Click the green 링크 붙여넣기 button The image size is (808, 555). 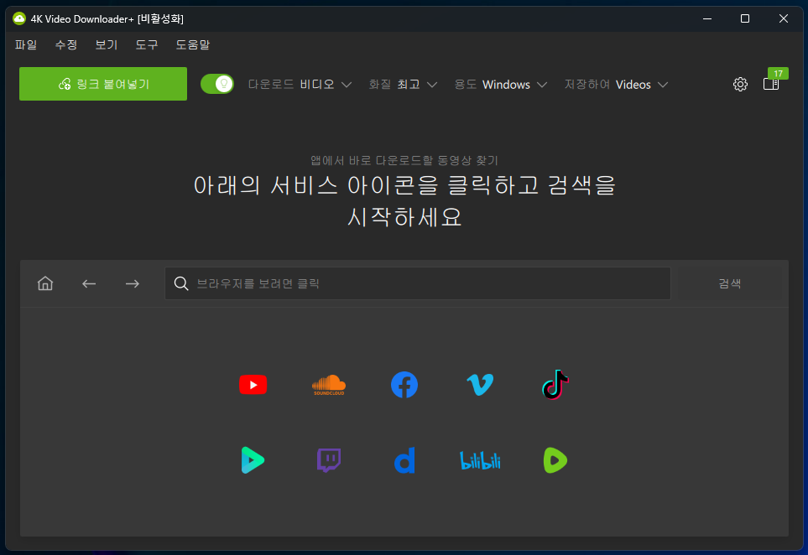(x=103, y=84)
